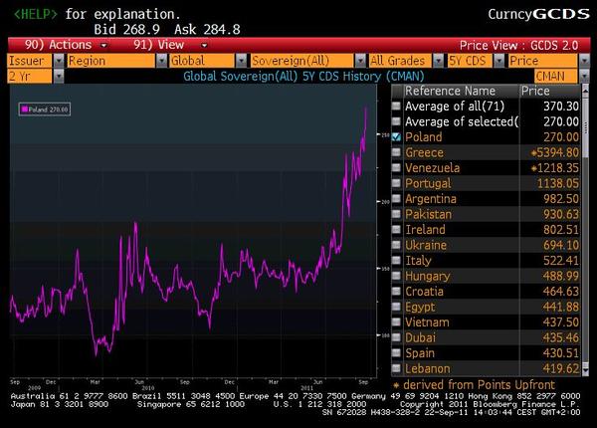The height and width of the screenshot is (428, 597).
Task: Check the Dubai checkbox
Action: [x=396, y=337]
